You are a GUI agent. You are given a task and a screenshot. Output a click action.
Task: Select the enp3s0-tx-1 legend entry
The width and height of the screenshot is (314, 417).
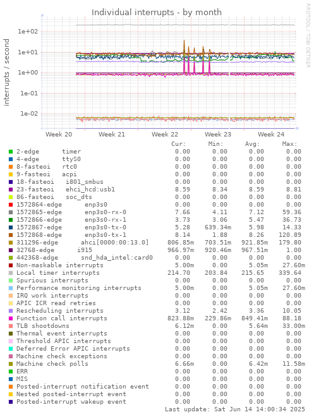click(71, 235)
